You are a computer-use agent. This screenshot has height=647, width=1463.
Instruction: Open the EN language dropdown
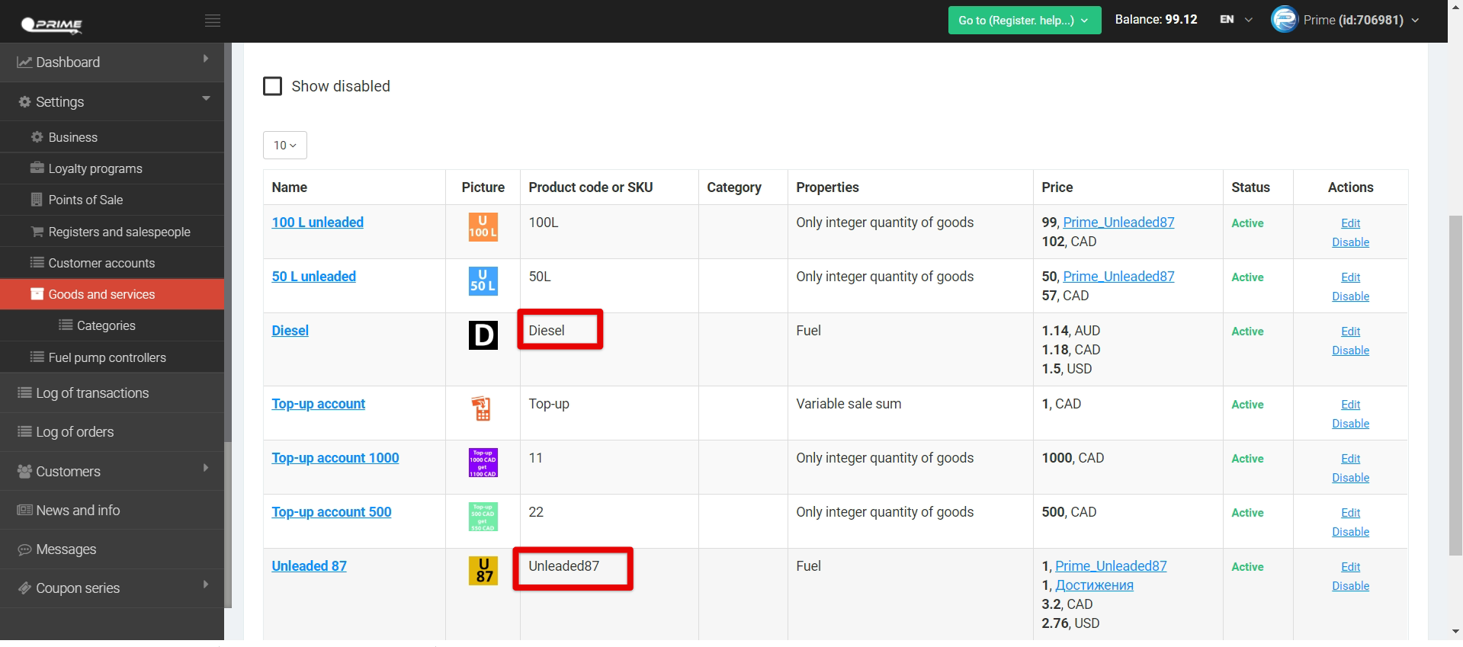[1235, 20]
